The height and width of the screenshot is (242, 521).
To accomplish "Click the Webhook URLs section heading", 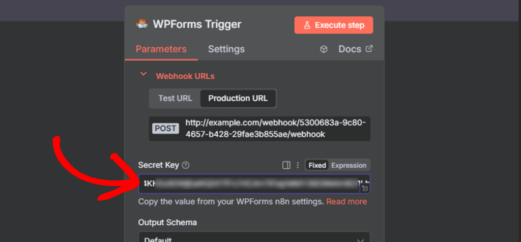I will tap(185, 76).
